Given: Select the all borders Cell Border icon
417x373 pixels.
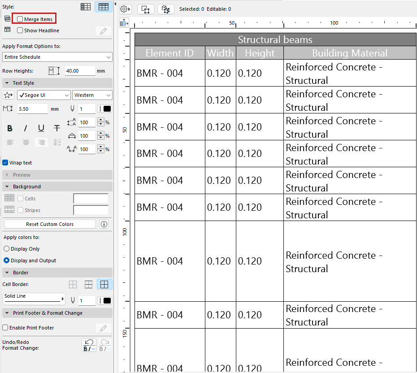Looking at the screenshot, I should (104, 284).
